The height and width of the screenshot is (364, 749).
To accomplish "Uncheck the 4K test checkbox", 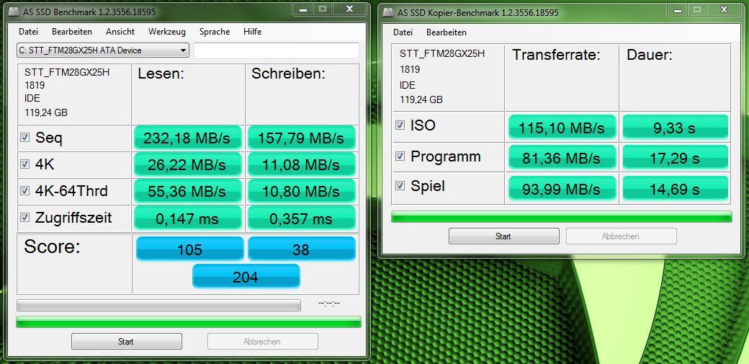I will pos(24,164).
